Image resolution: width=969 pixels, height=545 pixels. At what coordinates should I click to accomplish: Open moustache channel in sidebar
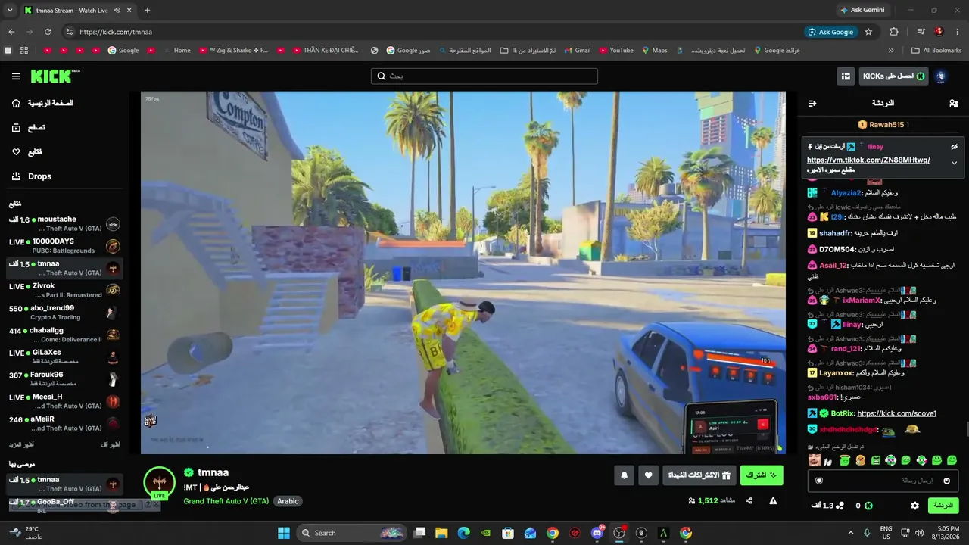coord(64,224)
